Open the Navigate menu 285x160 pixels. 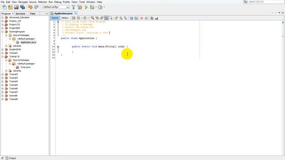point(23,2)
